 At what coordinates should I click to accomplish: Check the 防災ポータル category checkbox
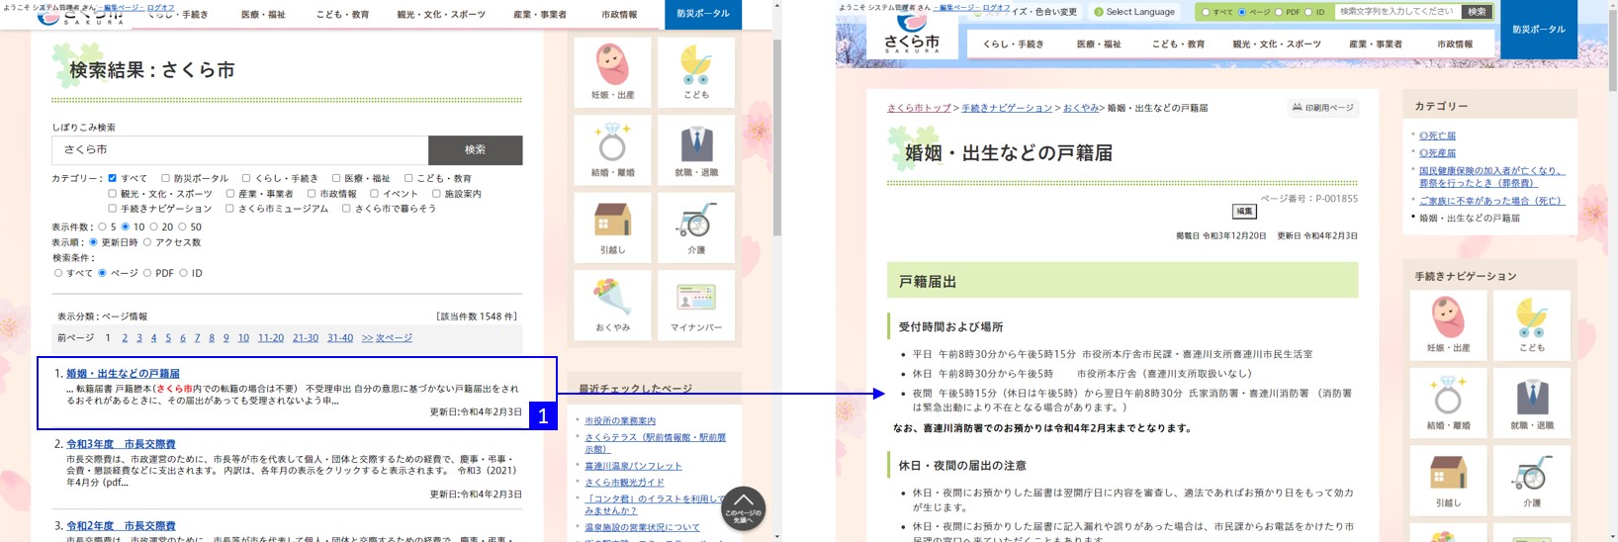[x=165, y=179]
